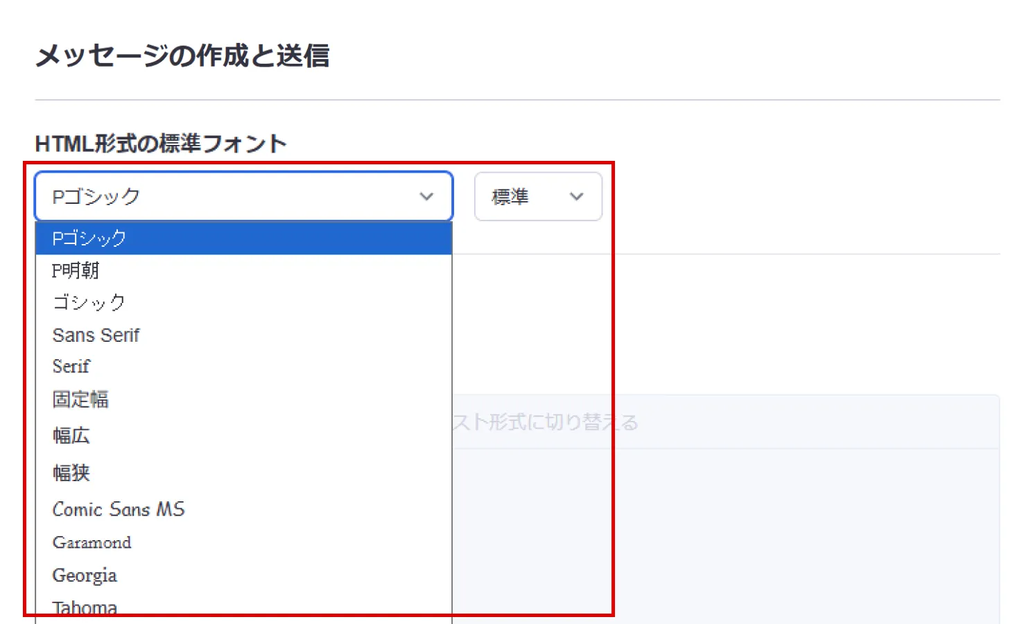The image size is (1033, 624).
Task: Pick Sans Serif from the font list
Action: click(x=96, y=336)
